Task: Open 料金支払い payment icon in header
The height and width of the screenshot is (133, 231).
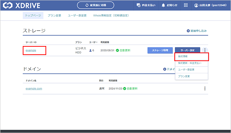Action: (x=139, y=5)
